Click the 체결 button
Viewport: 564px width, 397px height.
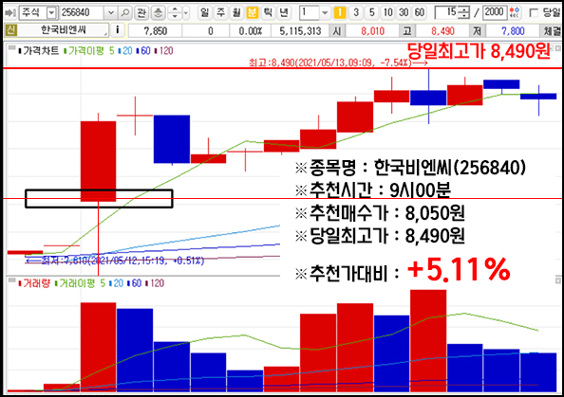pyautogui.click(x=552, y=31)
